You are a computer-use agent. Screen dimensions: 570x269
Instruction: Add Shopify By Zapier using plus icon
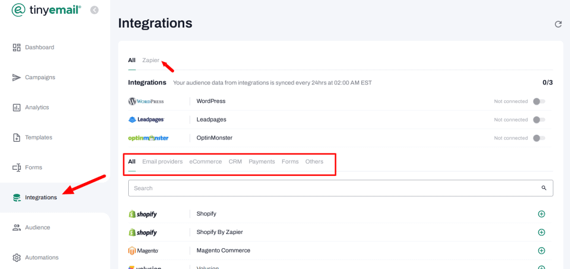click(541, 232)
